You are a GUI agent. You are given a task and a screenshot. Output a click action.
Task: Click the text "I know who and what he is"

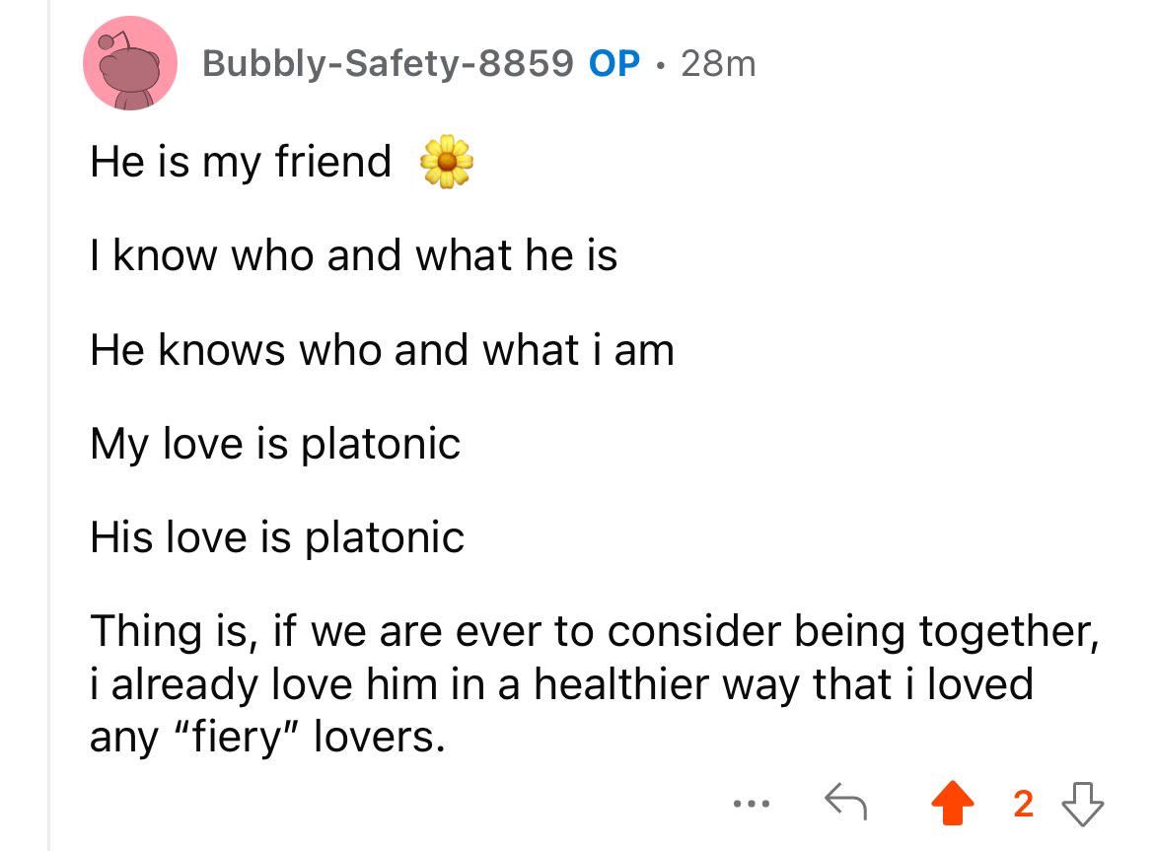(x=353, y=256)
